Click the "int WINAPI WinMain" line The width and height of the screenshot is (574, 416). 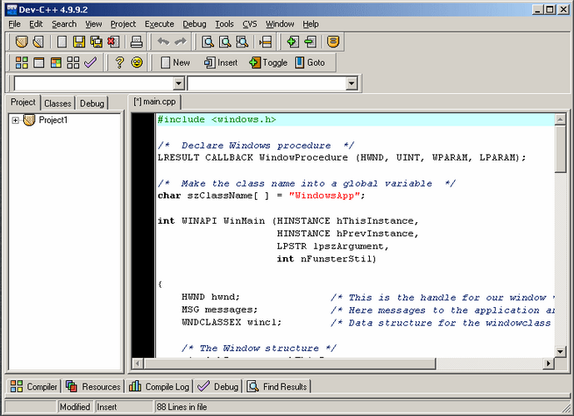(288, 220)
